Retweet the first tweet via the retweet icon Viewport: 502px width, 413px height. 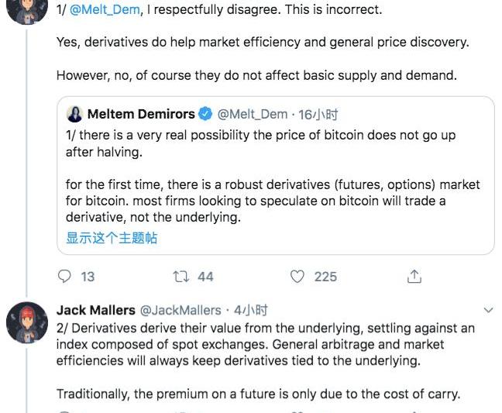point(180,277)
